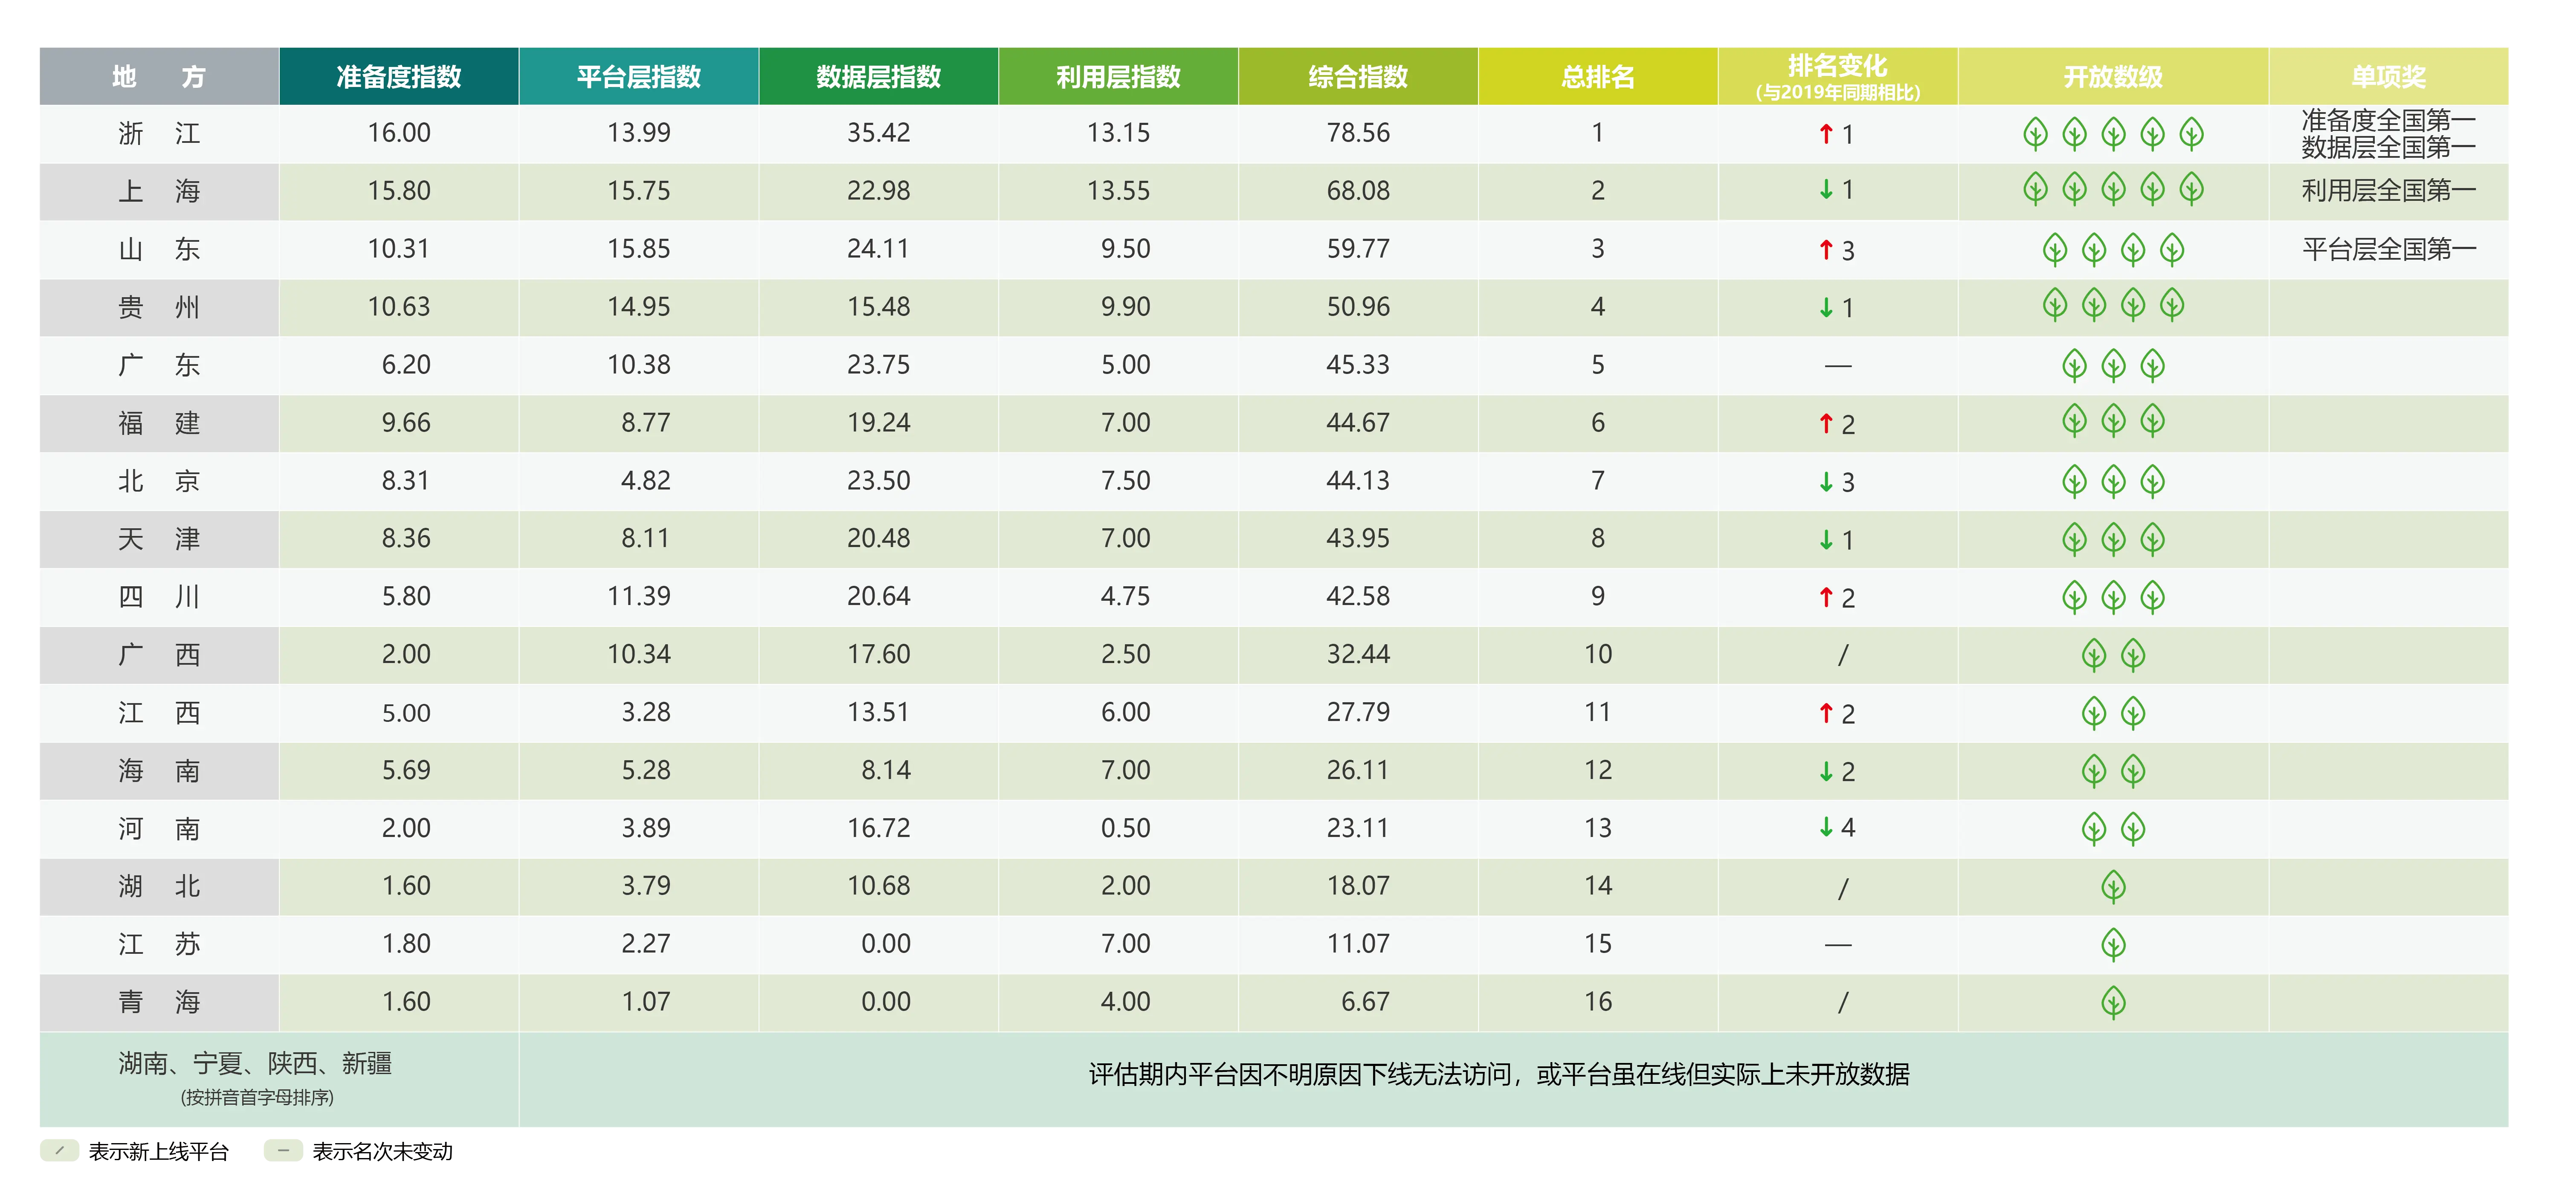The width and height of the screenshot is (2559, 1193).
Task: Click the legend text 表示名次未变动
Action: pos(383,1151)
